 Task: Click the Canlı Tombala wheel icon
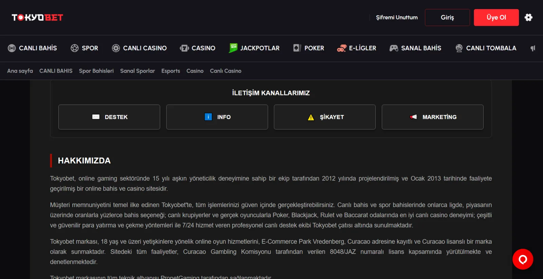click(459, 48)
